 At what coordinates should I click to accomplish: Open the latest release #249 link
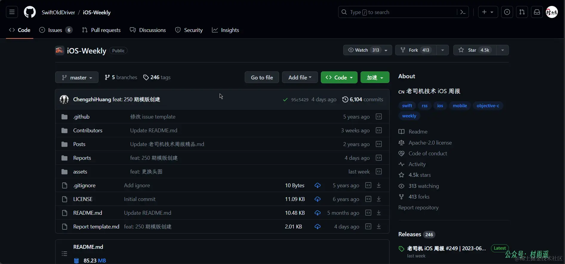pos(447,248)
